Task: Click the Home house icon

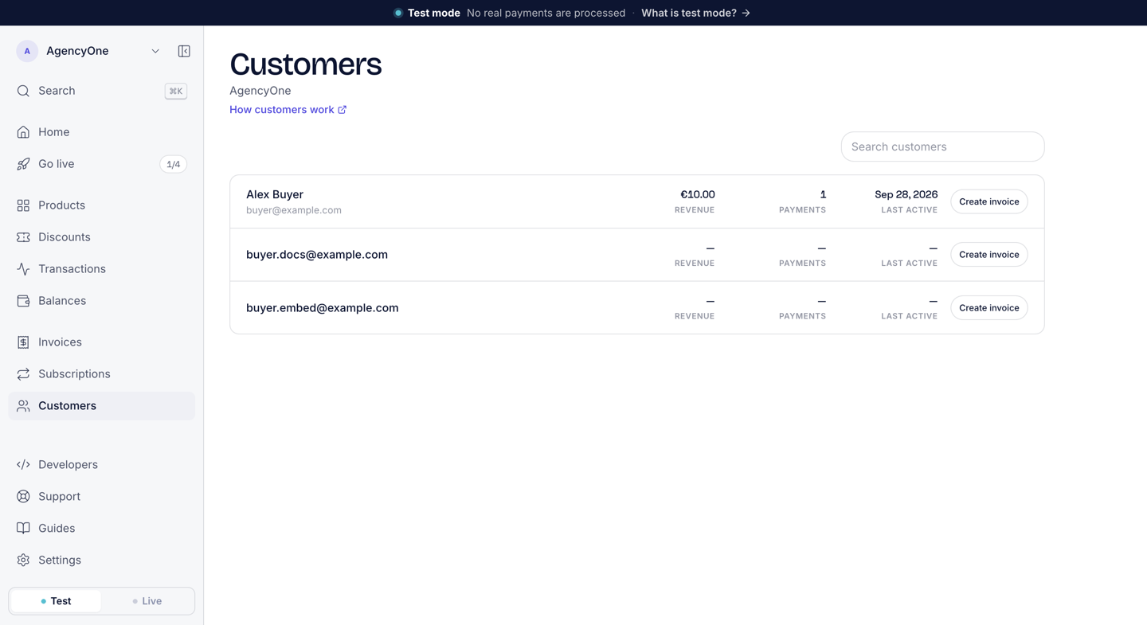Action: (23, 132)
